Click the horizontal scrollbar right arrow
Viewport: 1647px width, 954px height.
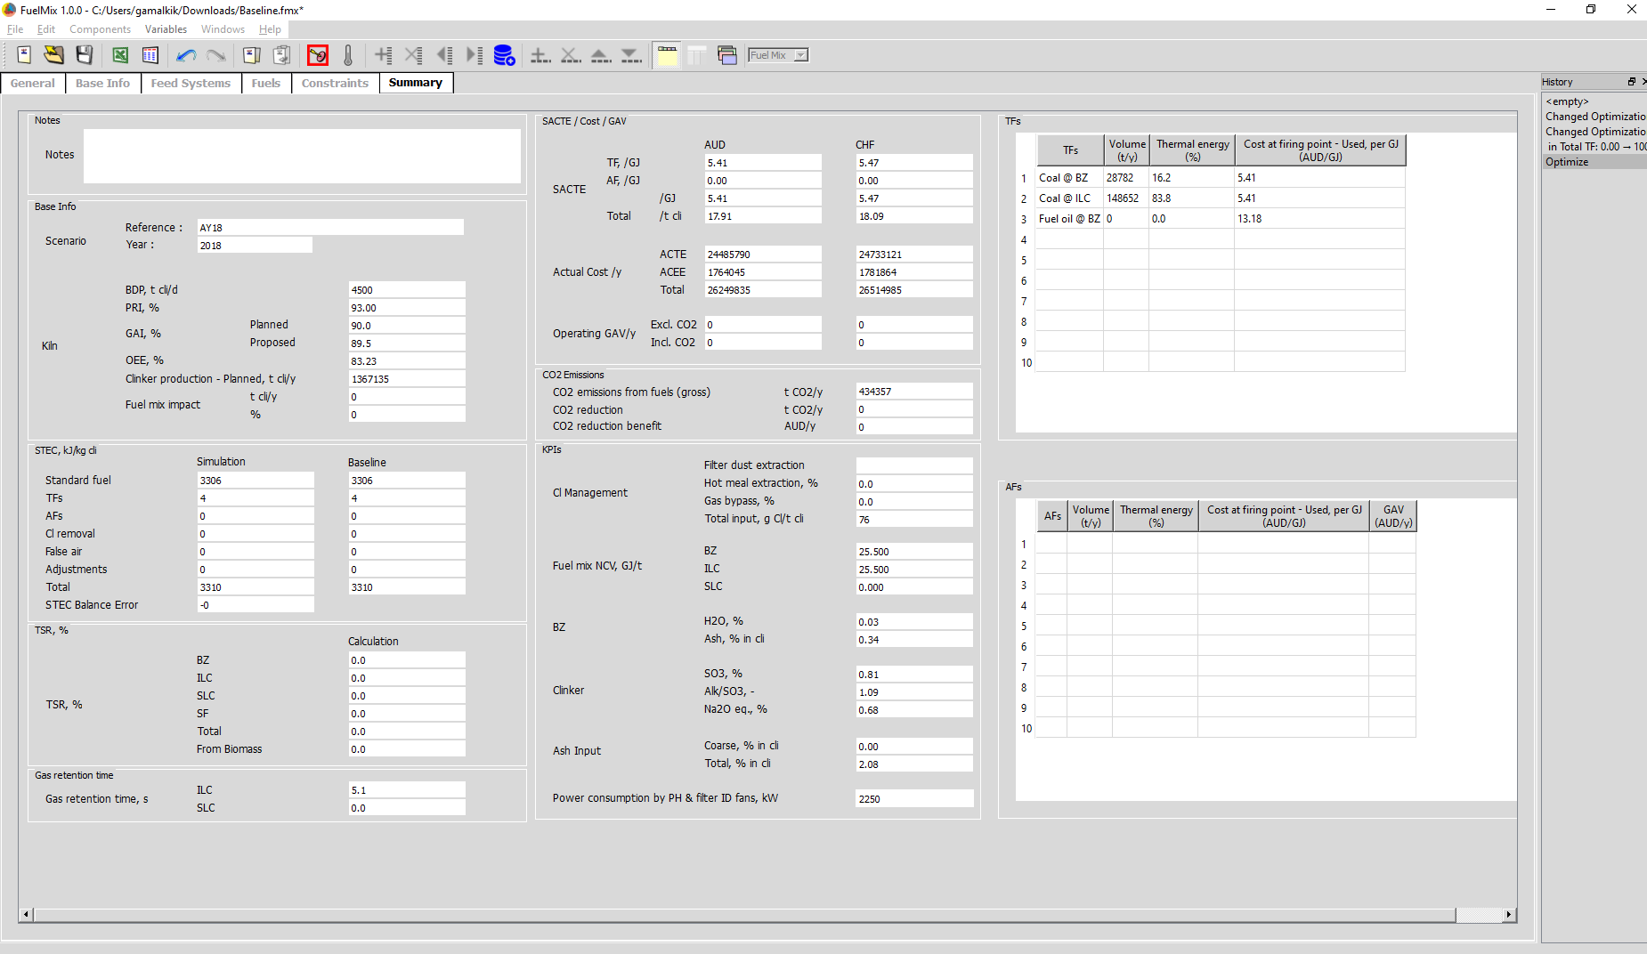coord(1508,915)
